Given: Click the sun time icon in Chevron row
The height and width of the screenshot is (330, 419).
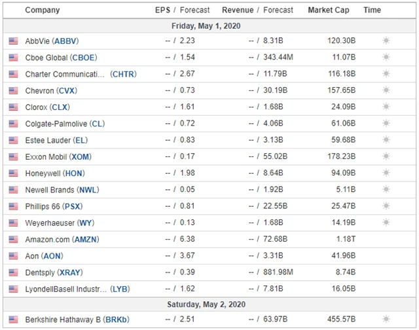Looking at the screenshot, I should click(x=386, y=90).
